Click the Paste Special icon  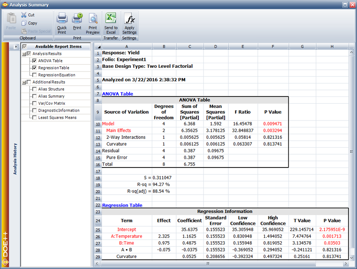click(24, 31)
